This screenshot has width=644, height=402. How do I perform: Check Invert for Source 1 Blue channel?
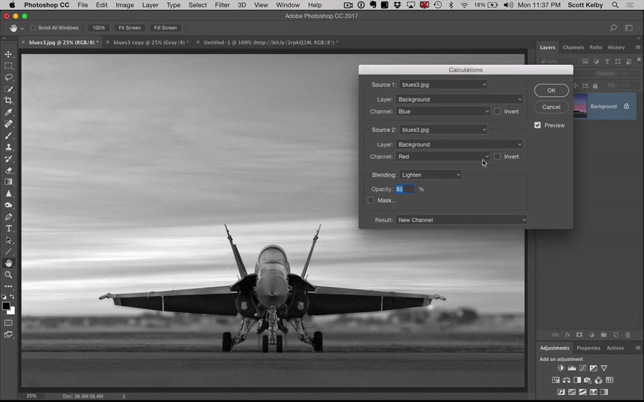(x=497, y=111)
